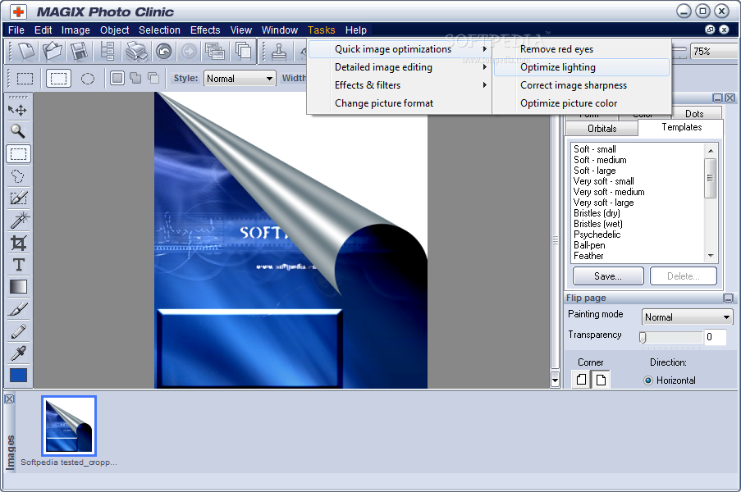
Task: Choose Remove red eyes
Action: click(x=582, y=49)
